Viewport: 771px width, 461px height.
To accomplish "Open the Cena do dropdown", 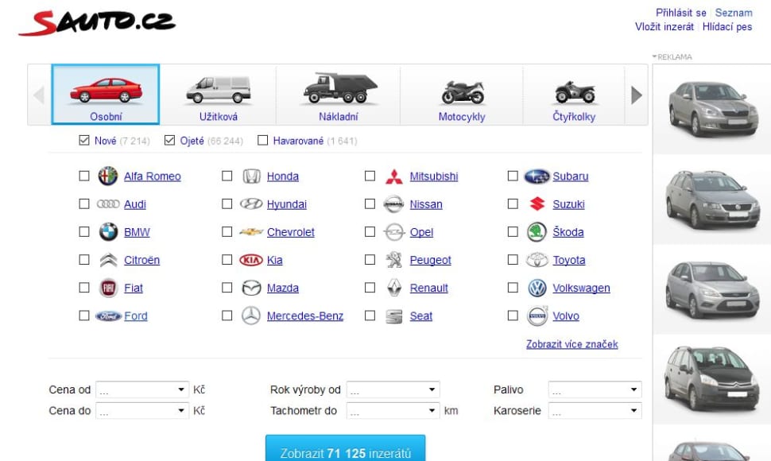I will pyautogui.click(x=142, y=411).
